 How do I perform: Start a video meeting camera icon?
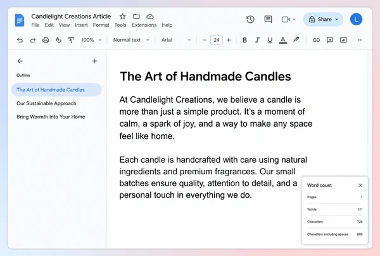(x=286, y=20)
